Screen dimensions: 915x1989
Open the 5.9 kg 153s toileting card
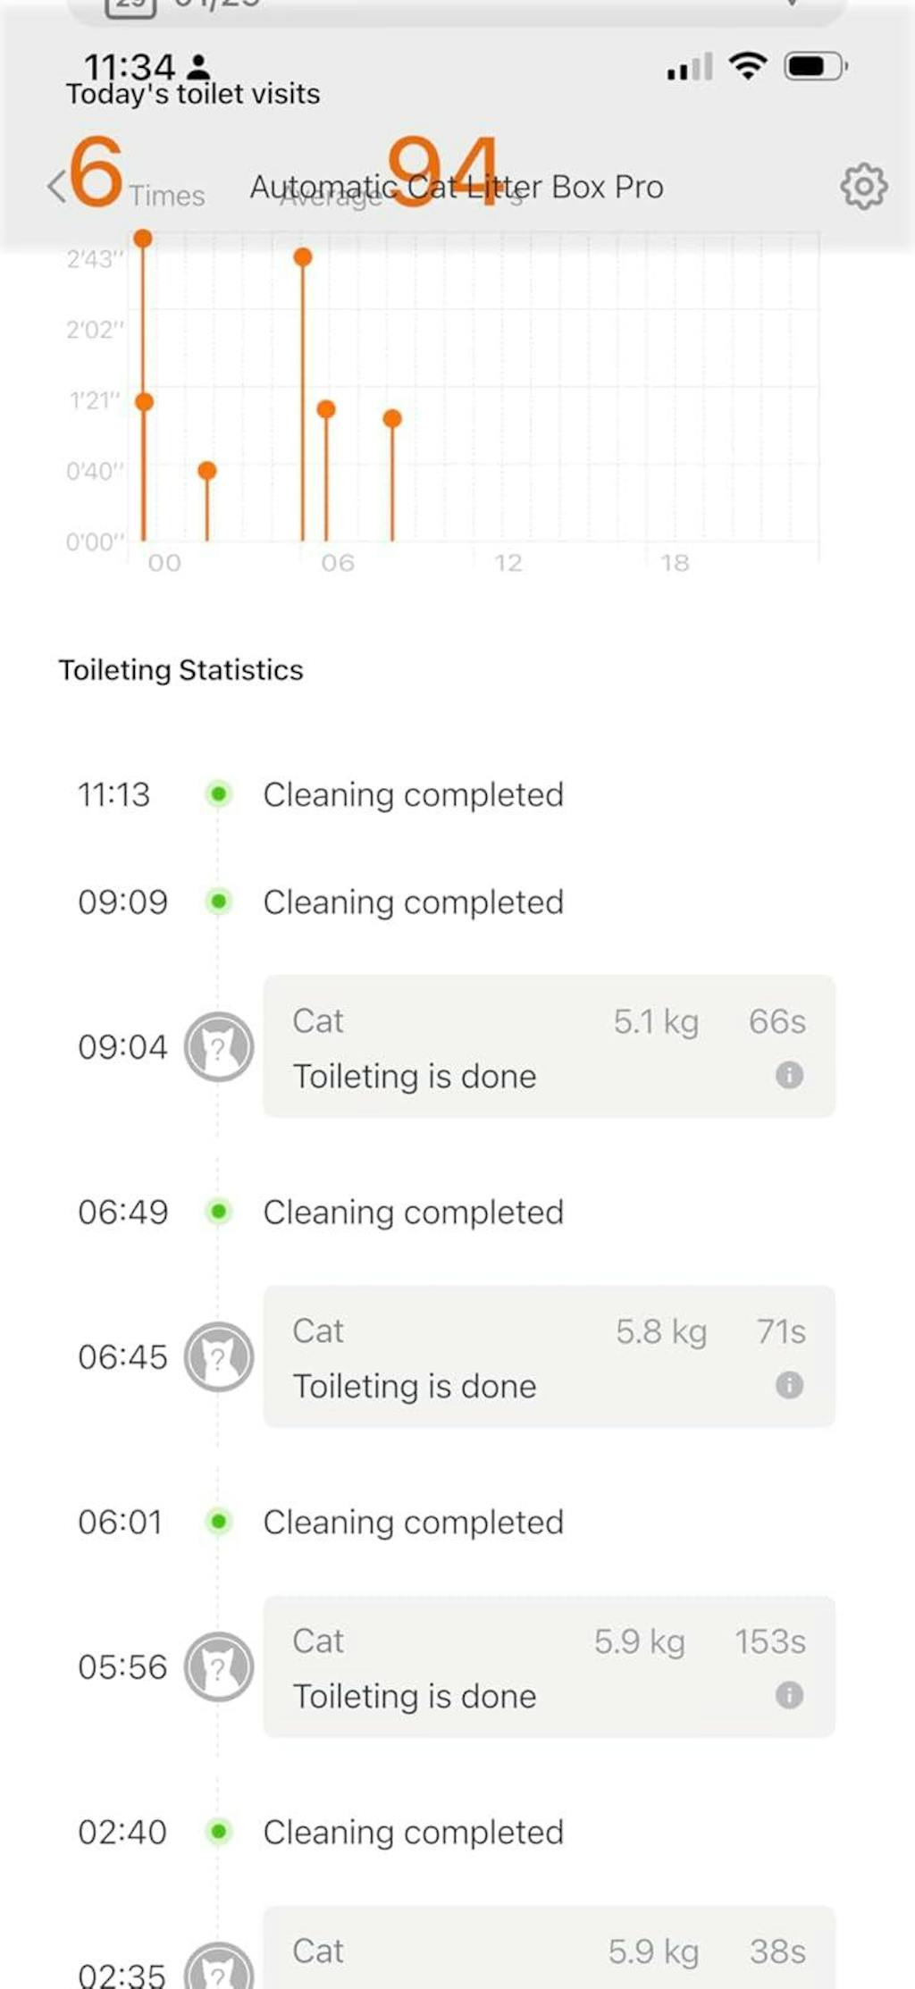click(549, 1666)
